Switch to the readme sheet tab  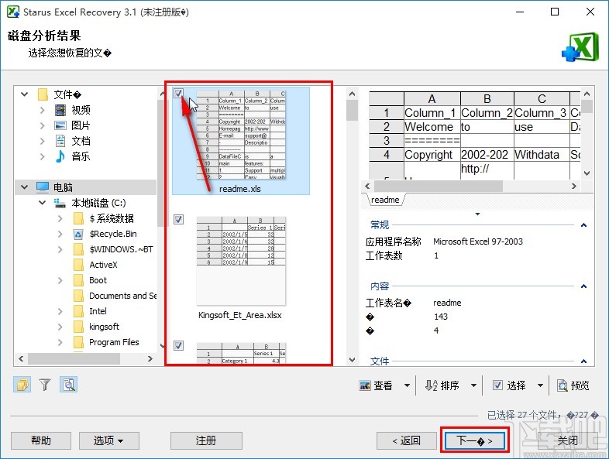(385, 200)
